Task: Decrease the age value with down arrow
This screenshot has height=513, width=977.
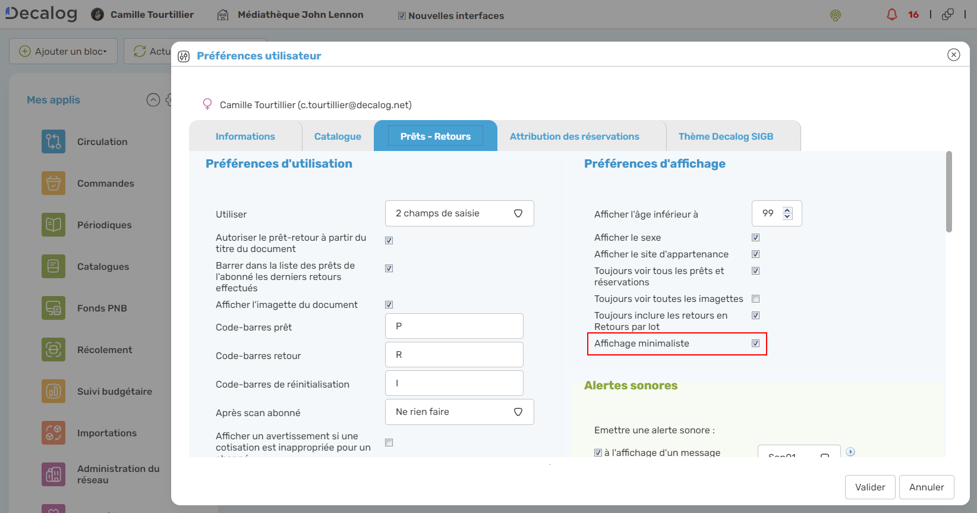Action: [787, 216]
